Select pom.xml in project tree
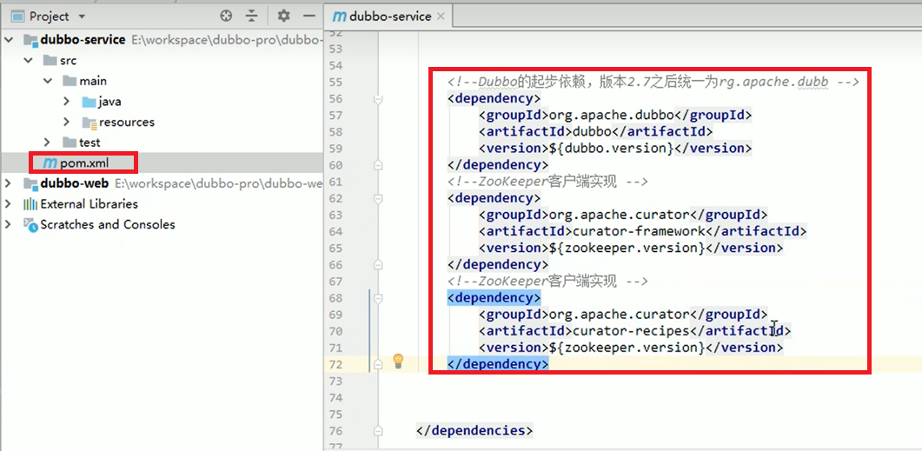The image size is (922, 451). pos(84,162)
